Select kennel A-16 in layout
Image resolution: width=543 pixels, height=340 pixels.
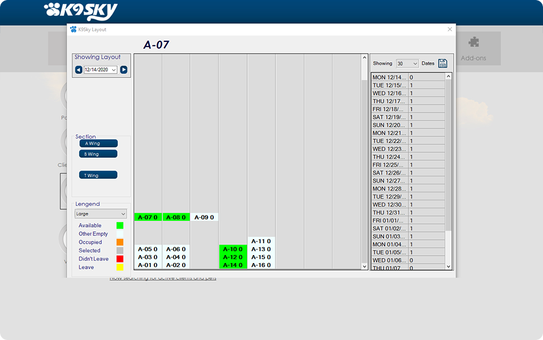[x=261, y=265]
